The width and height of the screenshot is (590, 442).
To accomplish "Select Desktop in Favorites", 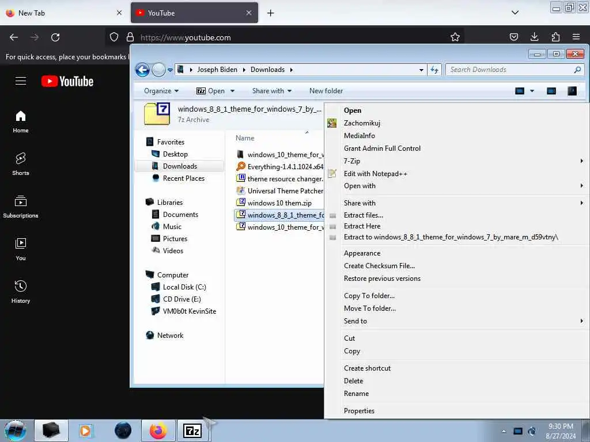I will coord(175,154).
